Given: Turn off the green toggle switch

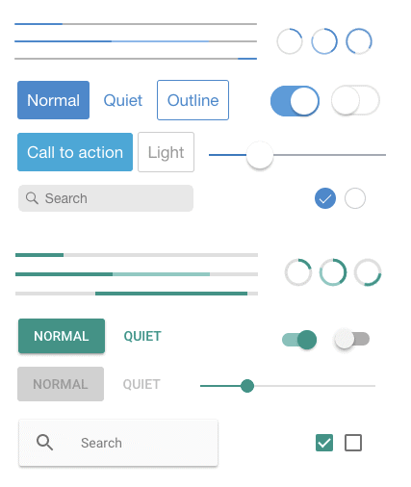Looking at the screenshot, I should [299, 340].
